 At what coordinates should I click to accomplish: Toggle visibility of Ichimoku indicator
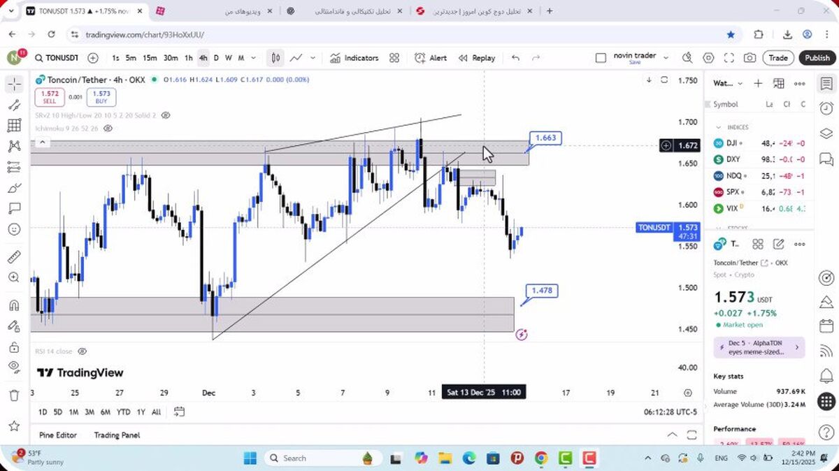click(108, 129)
